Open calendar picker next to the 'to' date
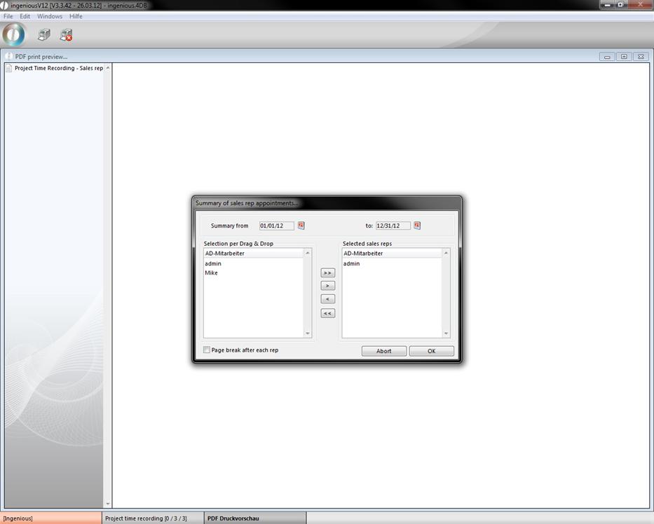The height and width of the screenshot is (524, 654). (417, 226)
